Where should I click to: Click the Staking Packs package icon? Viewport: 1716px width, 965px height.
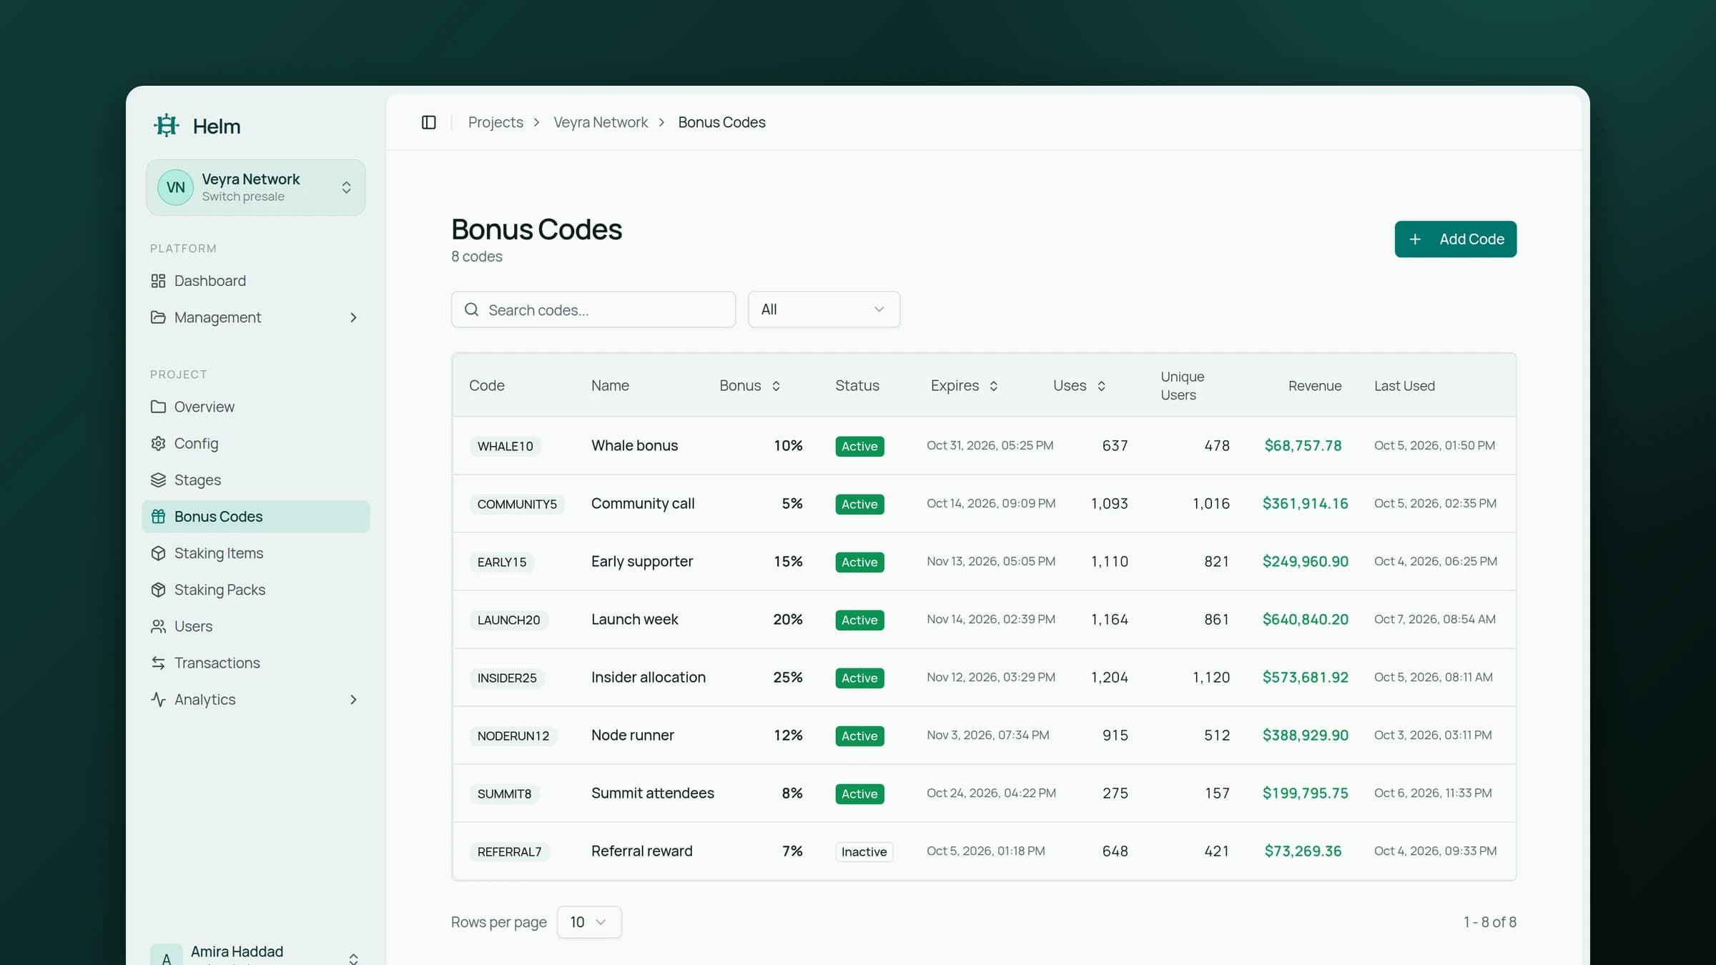158,590
